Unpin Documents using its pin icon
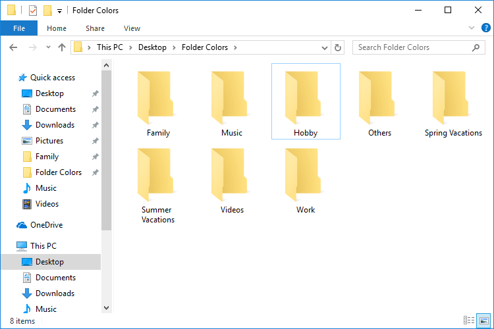This screenshot has width=494, height=329. 95,109
